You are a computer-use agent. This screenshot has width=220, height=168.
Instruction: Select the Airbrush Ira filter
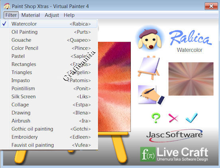(49, 121)
